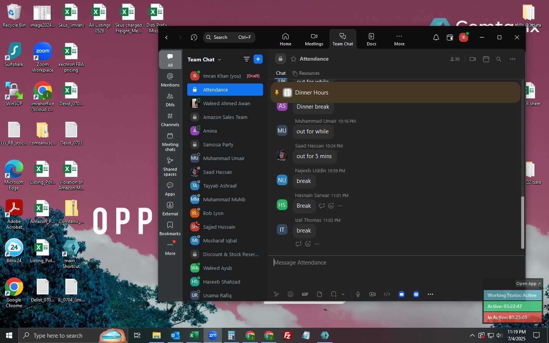Image resolution: width=549 pixels, height=343 pixels.
Task: Click Working Status: Active indicator
Action: coord(512,295)
